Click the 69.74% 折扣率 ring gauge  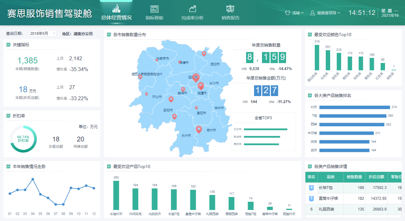pos(23,139)
